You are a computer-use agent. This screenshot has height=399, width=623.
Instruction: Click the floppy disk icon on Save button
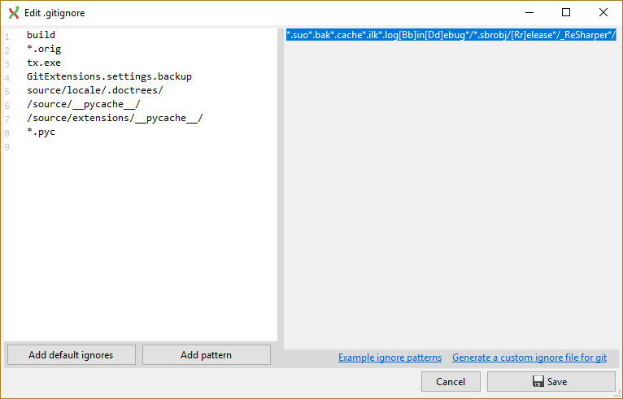[538, 382]
